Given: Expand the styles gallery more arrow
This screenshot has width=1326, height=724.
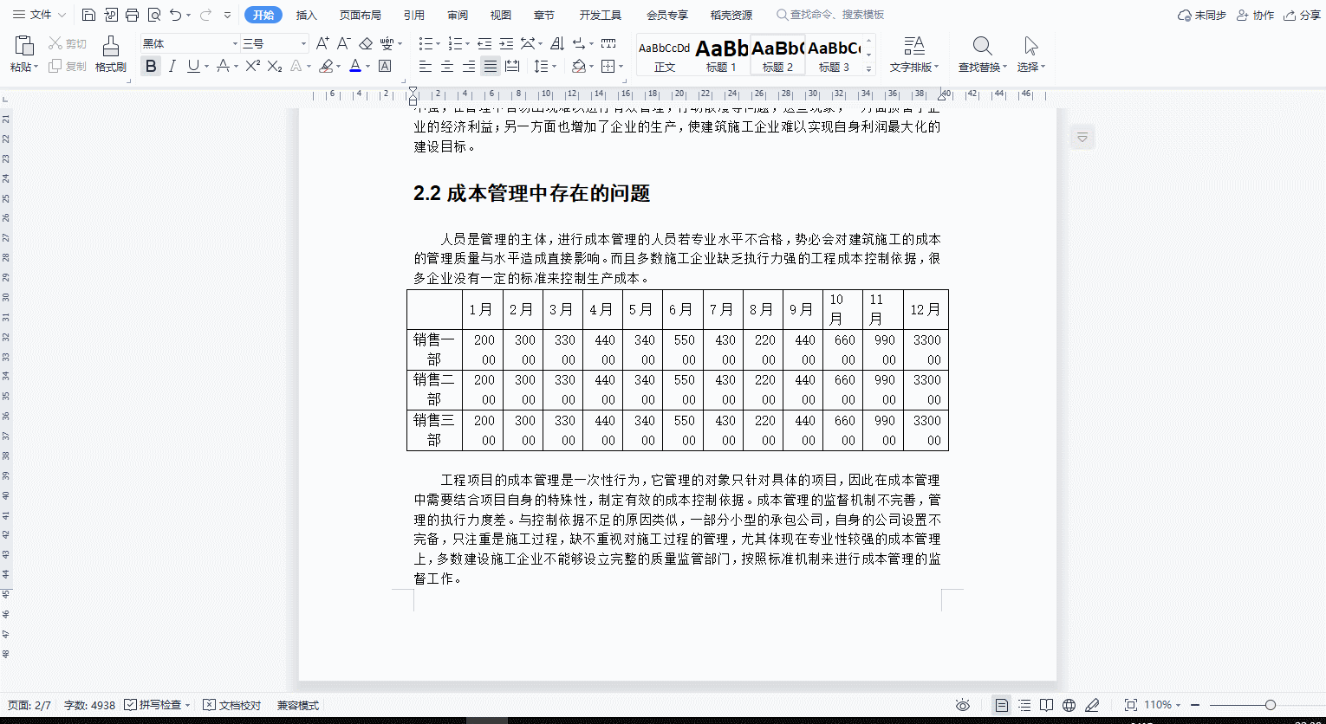Looking at the screenshot, I should tap(869, 68).
